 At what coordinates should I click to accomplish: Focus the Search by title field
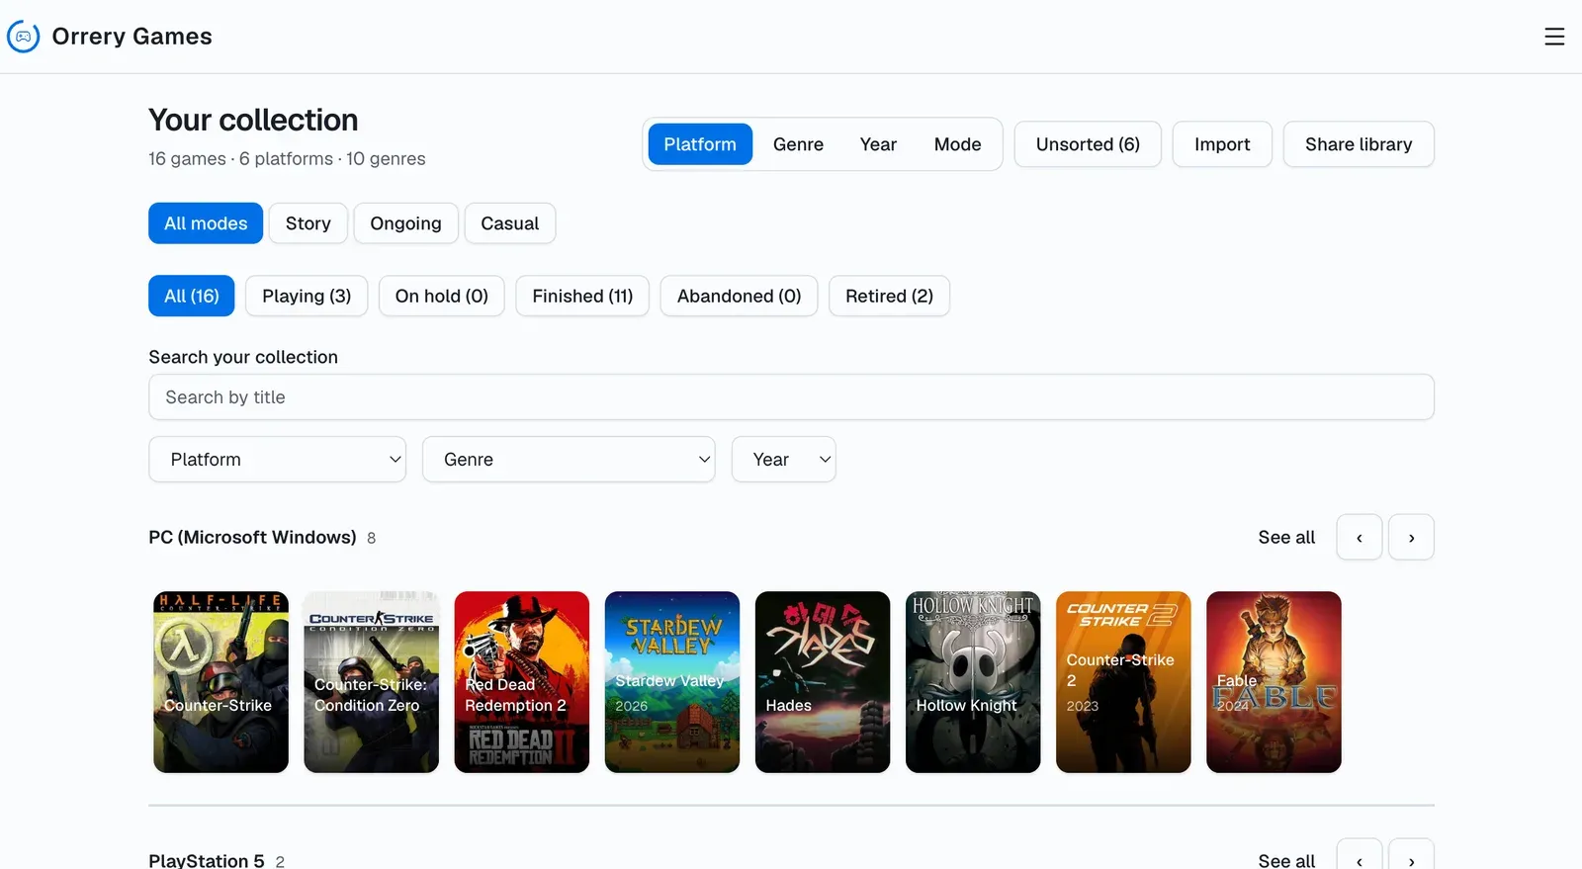pyautogui.click(x=791, y=397)
